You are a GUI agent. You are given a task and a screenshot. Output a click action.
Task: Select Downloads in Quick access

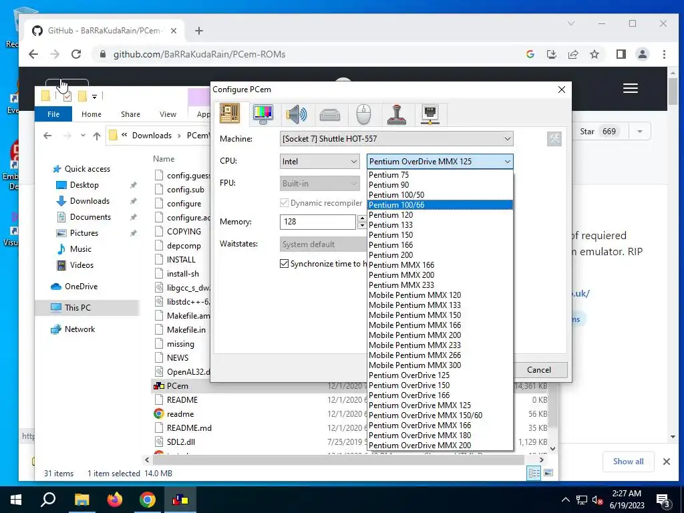click(x=90, y=200)
